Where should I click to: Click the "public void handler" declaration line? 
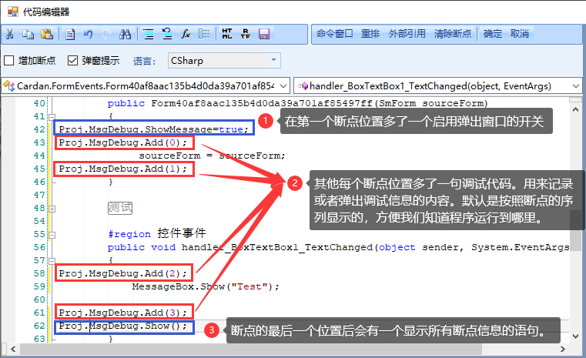click(x=338, y=247)
